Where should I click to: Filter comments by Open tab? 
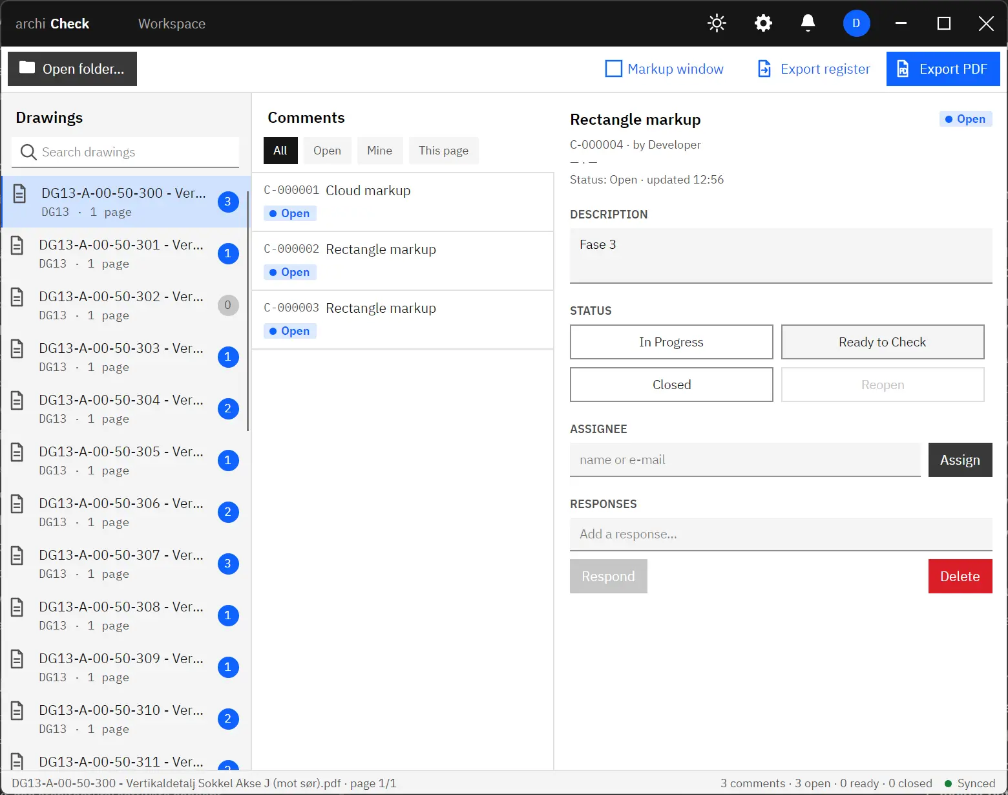point(327,151)
